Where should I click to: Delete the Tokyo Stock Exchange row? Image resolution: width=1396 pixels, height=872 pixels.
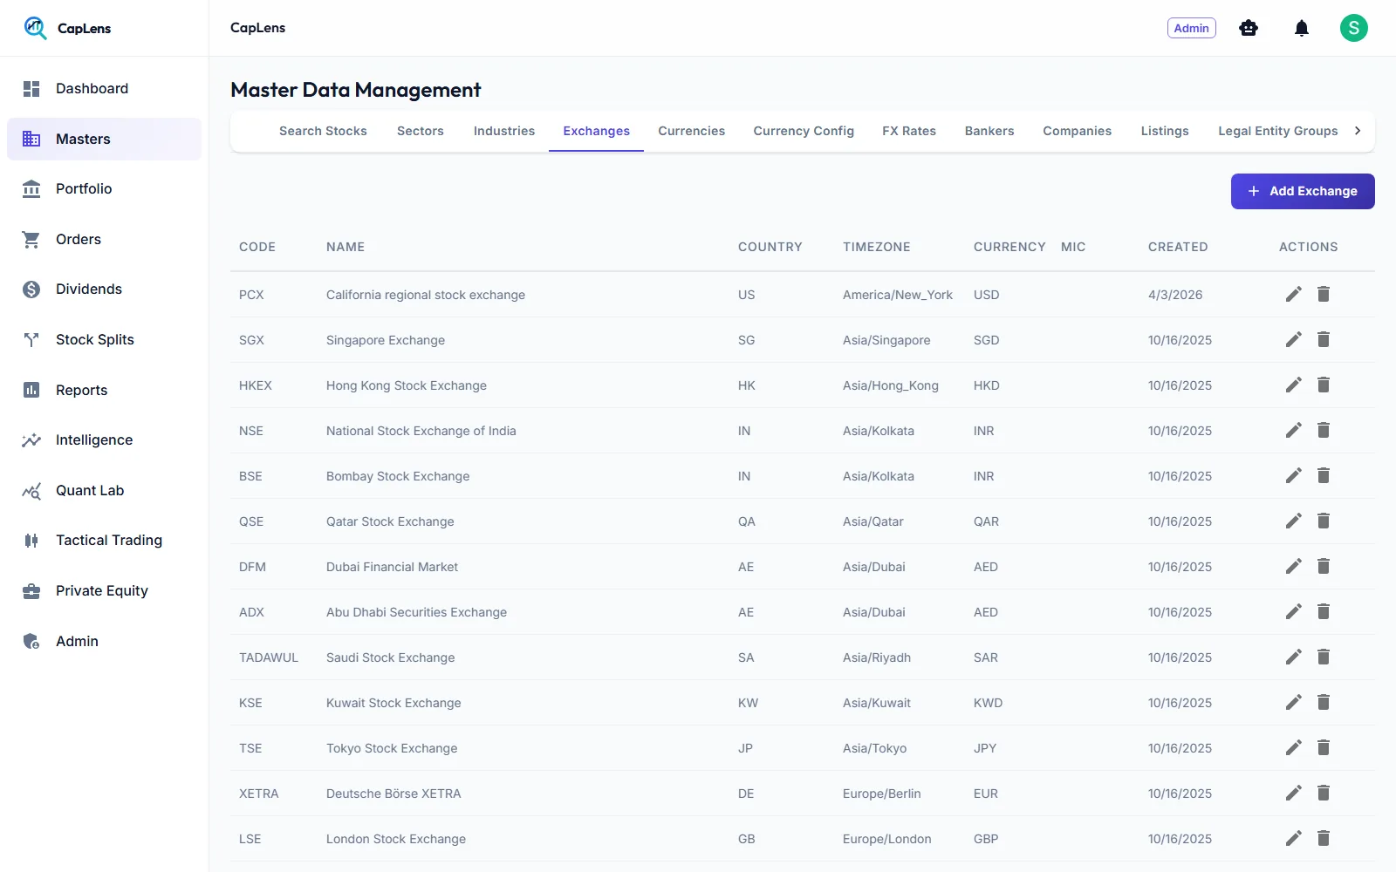pos(1324,747)
